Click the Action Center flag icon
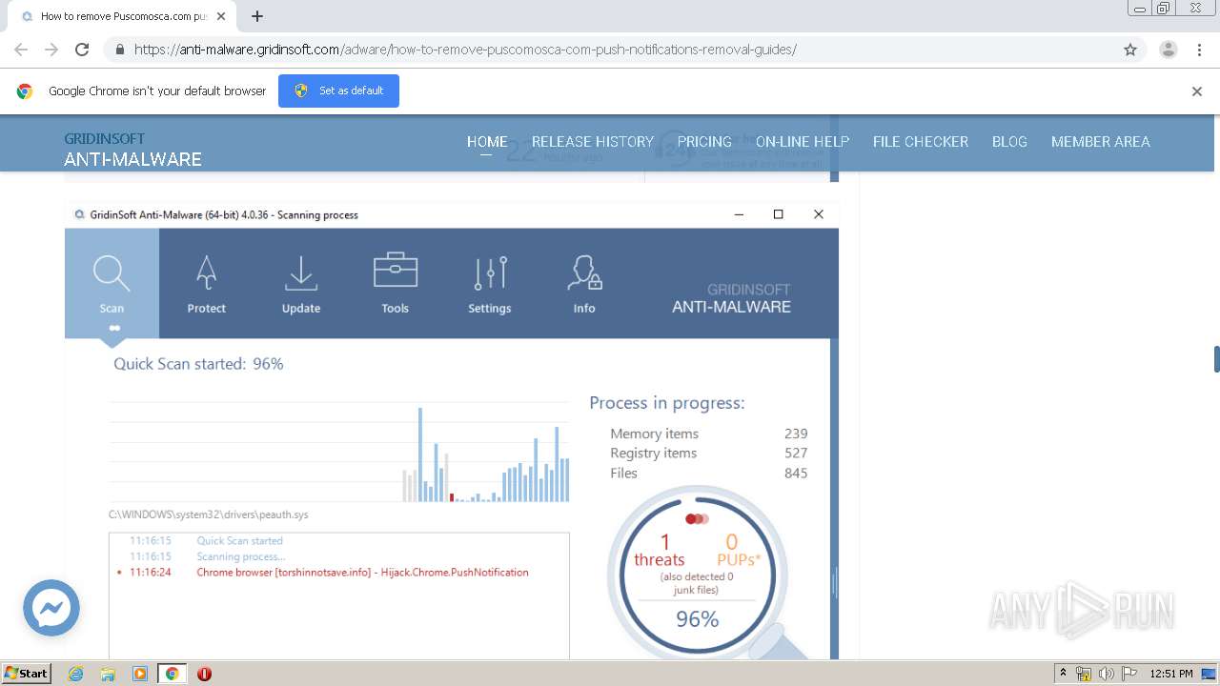Image resolution: width=1220 pixels, height=686 pixels. point(1128,674)
